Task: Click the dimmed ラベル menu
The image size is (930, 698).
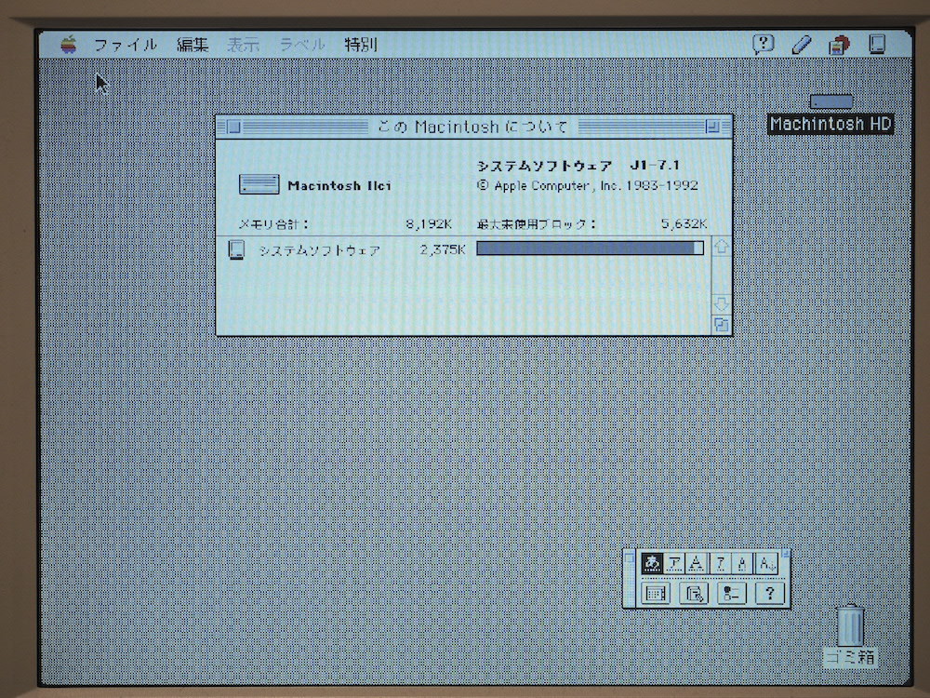Action: [302, 45]
